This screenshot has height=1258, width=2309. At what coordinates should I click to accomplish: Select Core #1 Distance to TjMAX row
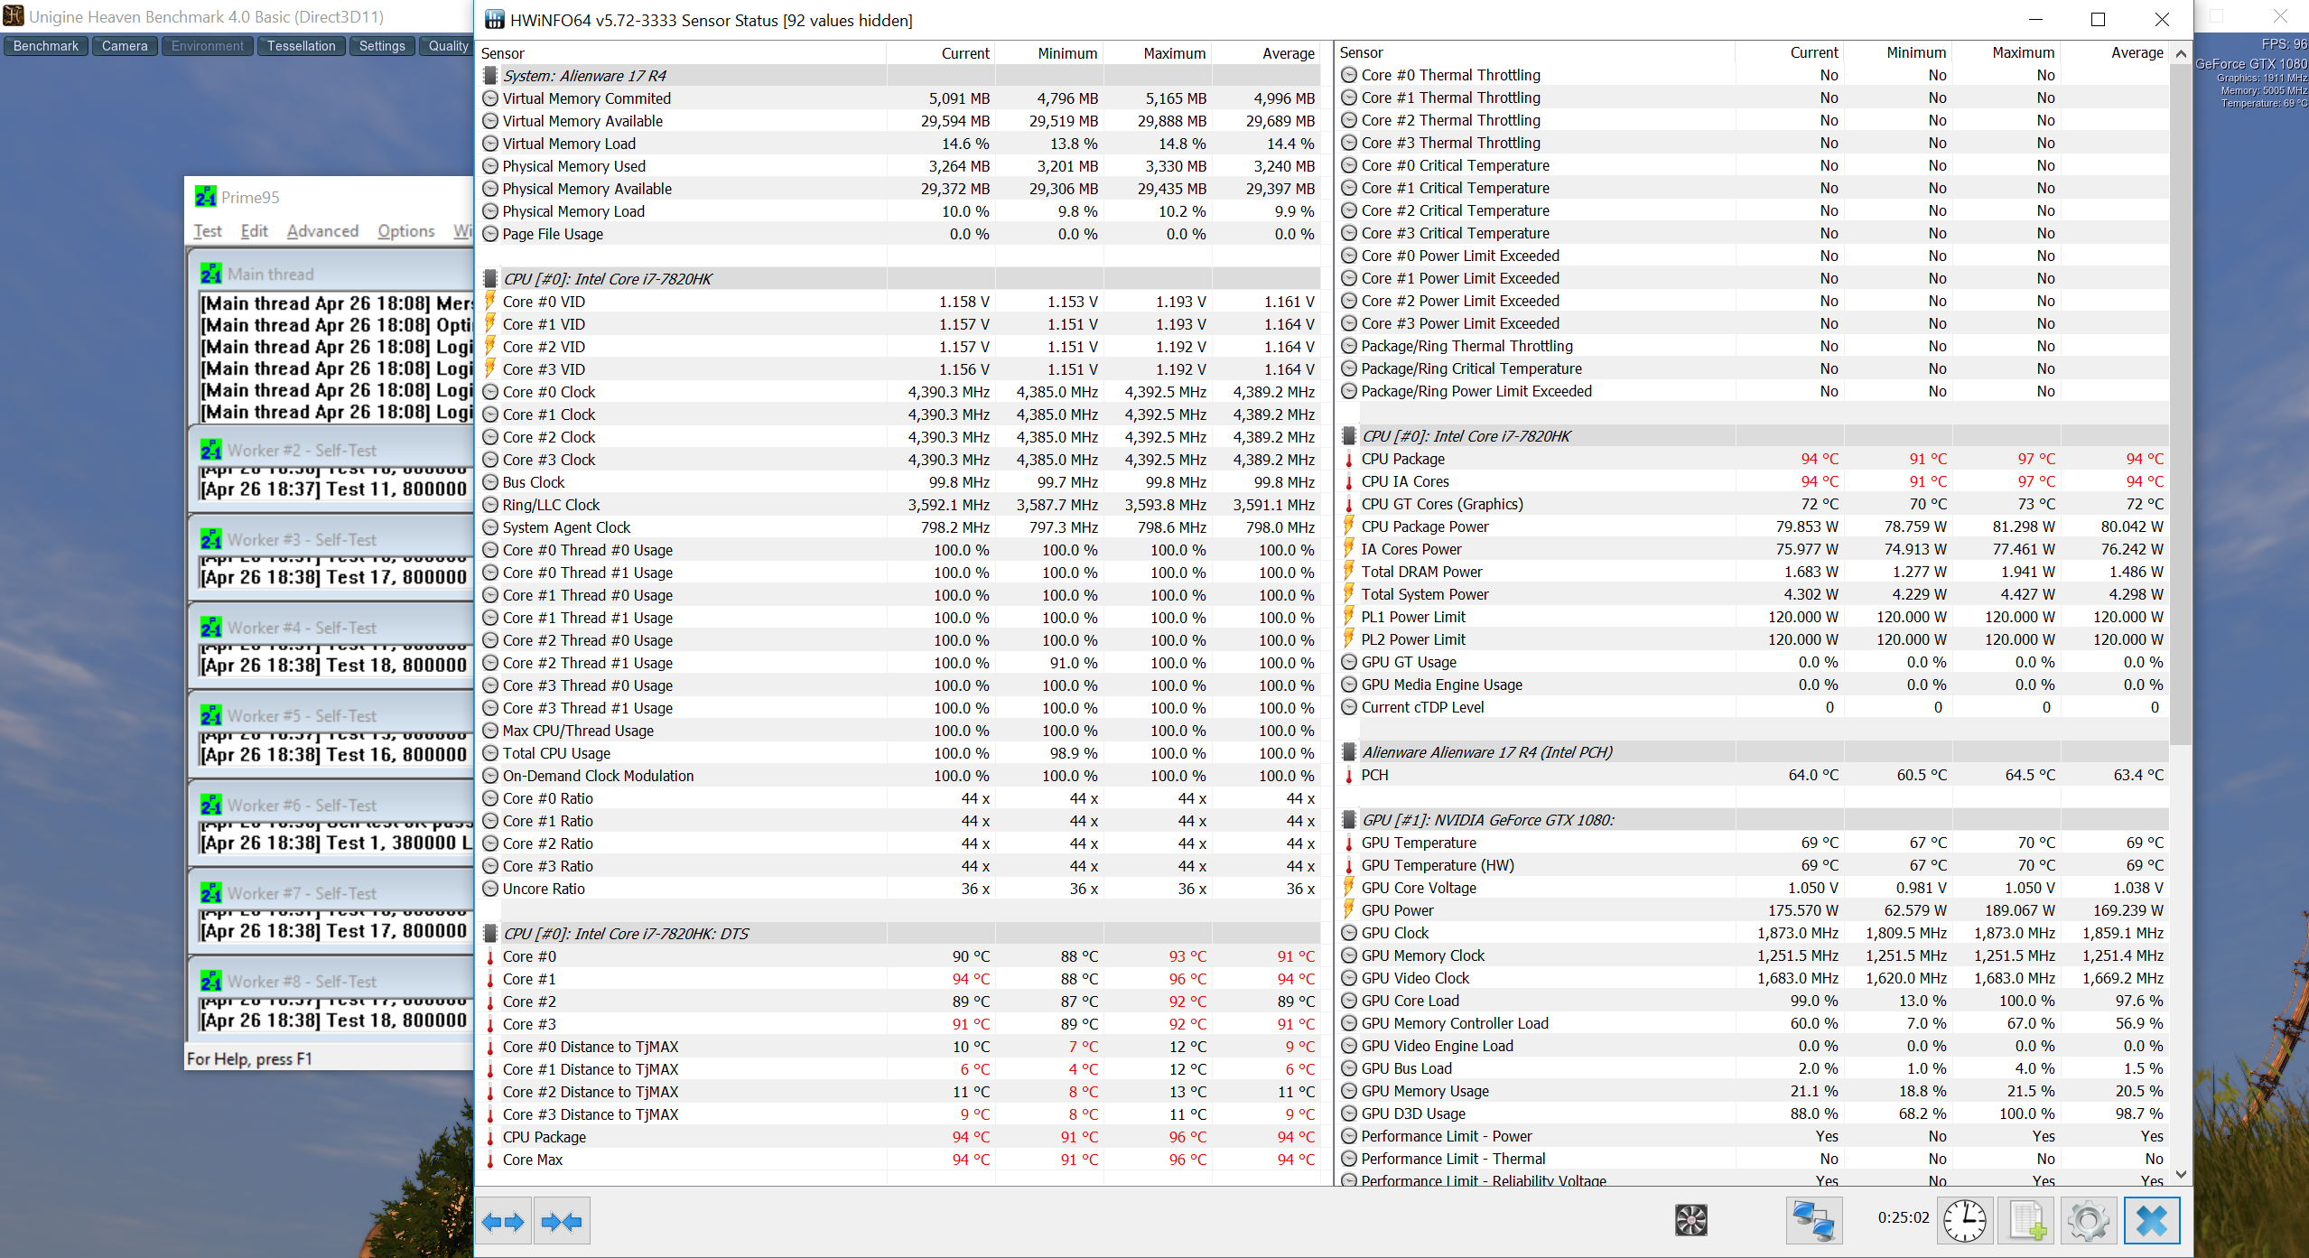pos(900,1068)
